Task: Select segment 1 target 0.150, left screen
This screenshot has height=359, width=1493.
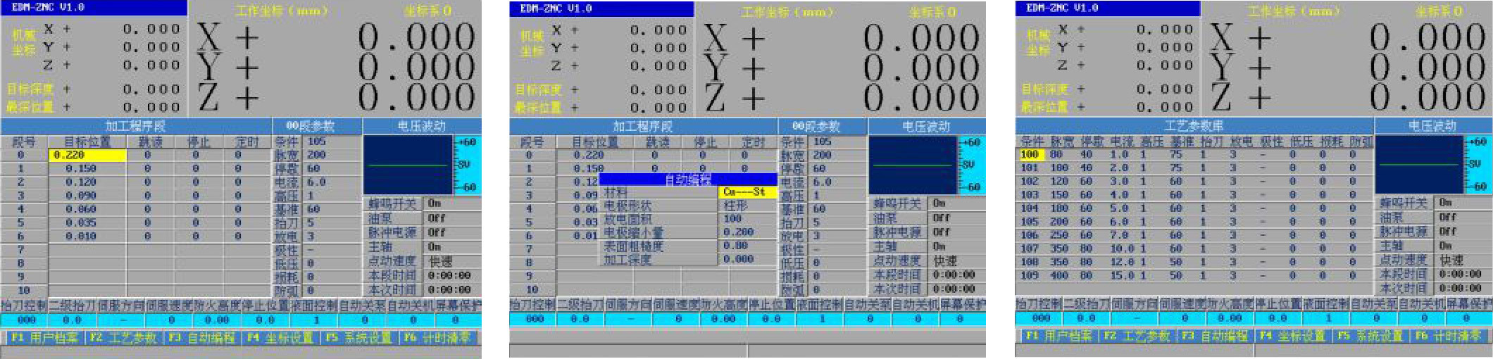Action: pyautogui.click(x=87, y=169)
